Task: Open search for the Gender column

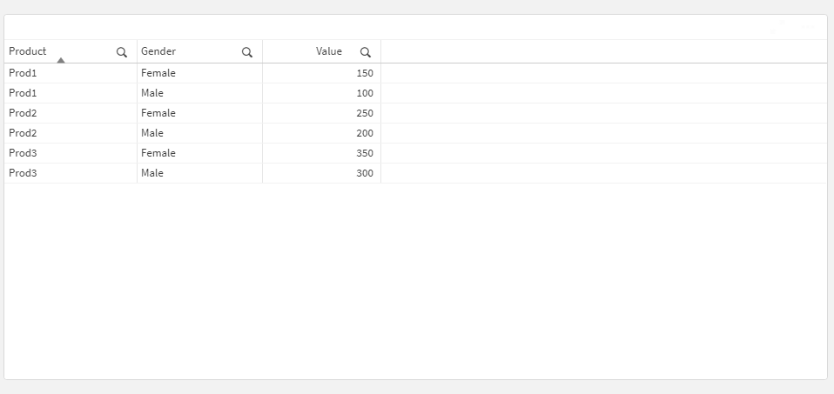Action: click(247, 52)
